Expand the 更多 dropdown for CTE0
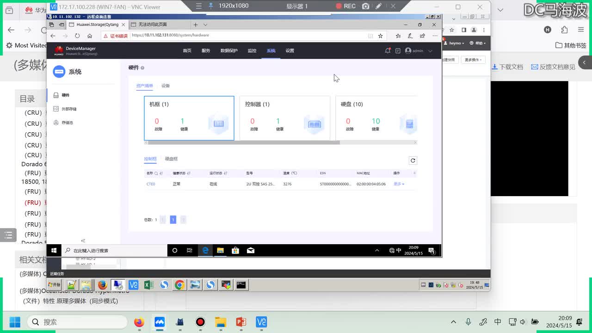 pyautogui.click(x=399, y=184)
